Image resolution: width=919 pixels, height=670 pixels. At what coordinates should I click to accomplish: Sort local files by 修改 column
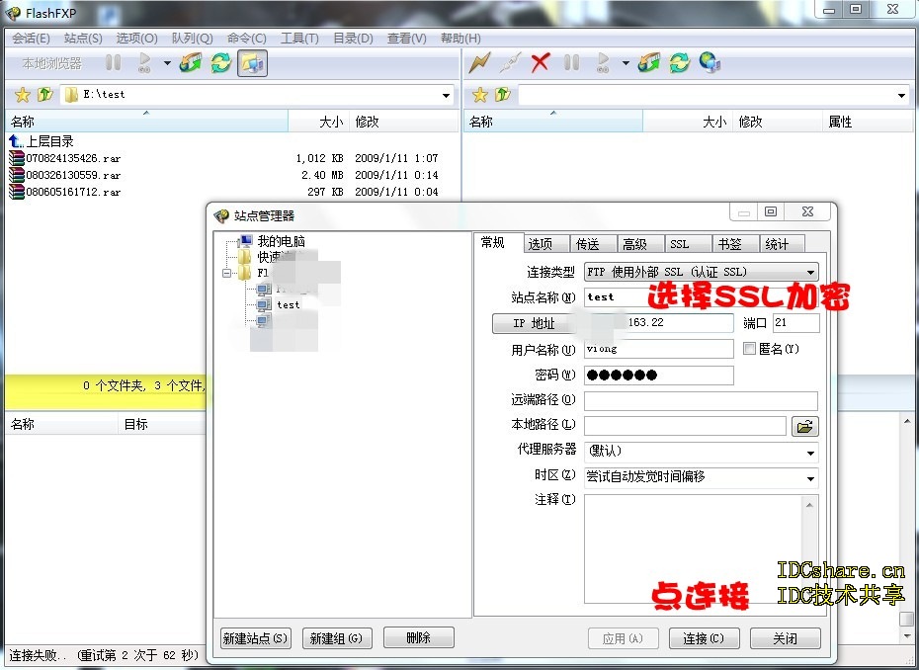click(x=404, y=122)
